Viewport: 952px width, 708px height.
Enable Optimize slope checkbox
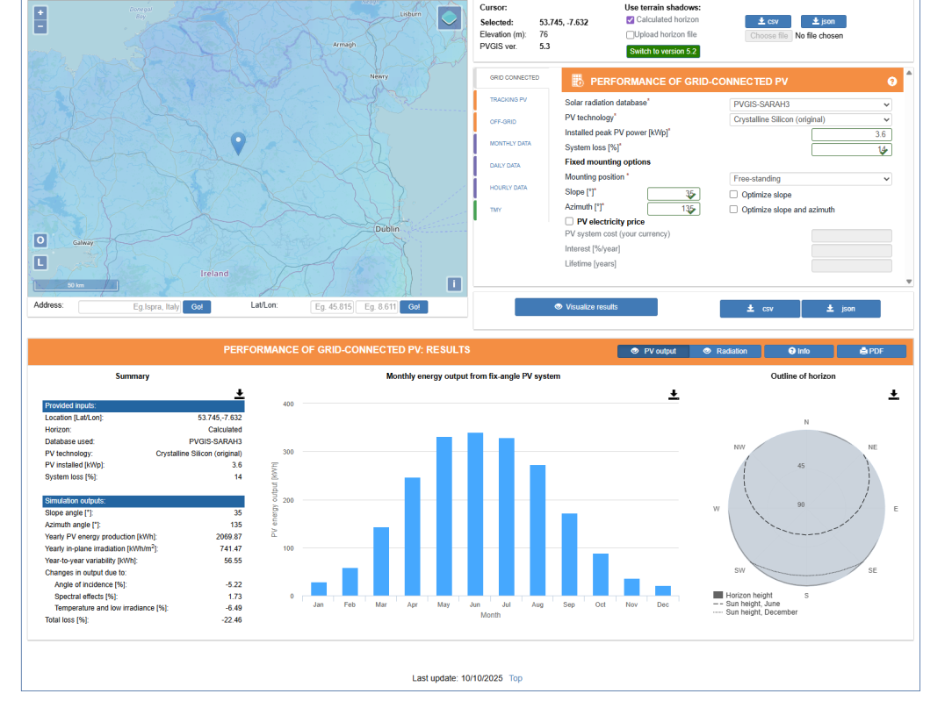(733, 195)
